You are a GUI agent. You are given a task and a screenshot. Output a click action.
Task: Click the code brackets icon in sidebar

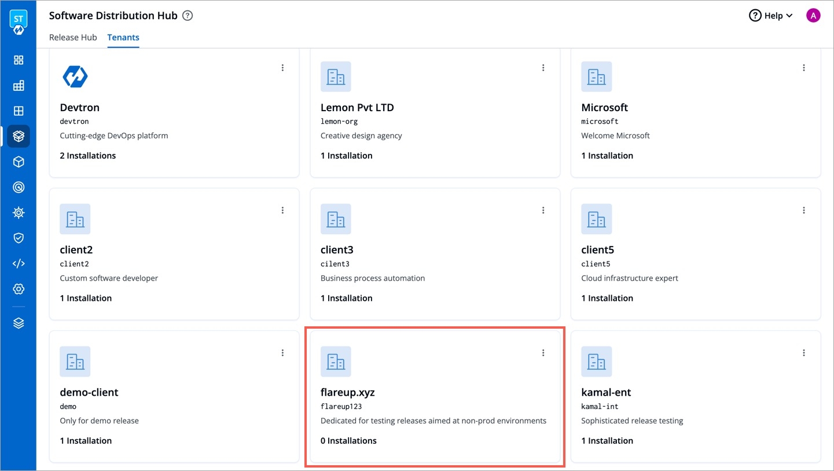tap(19, 263)
